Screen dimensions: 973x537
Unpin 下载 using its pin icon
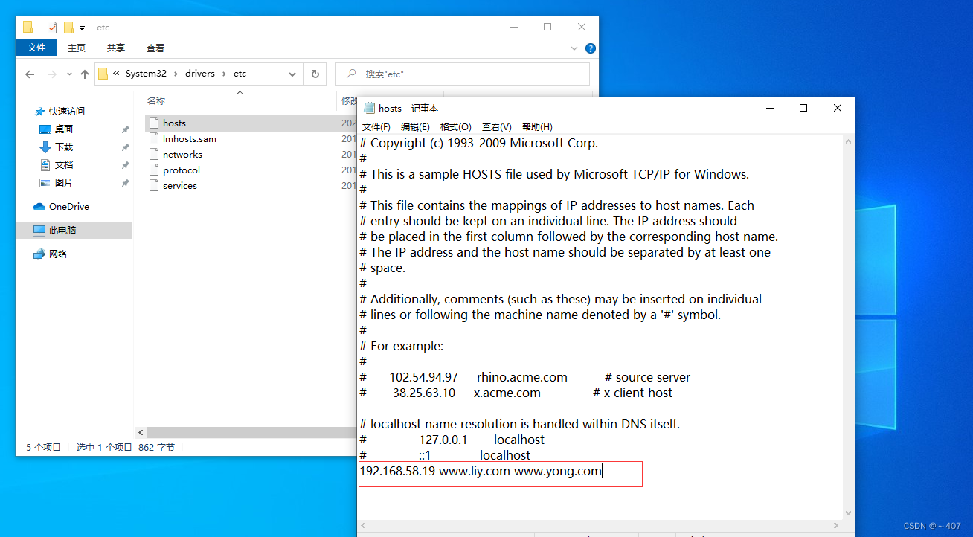125,147
